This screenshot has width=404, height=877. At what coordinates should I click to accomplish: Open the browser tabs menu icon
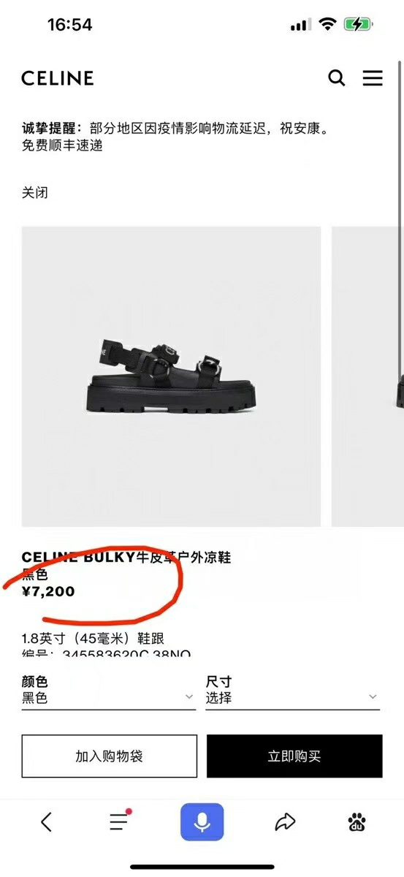(120, 821)
